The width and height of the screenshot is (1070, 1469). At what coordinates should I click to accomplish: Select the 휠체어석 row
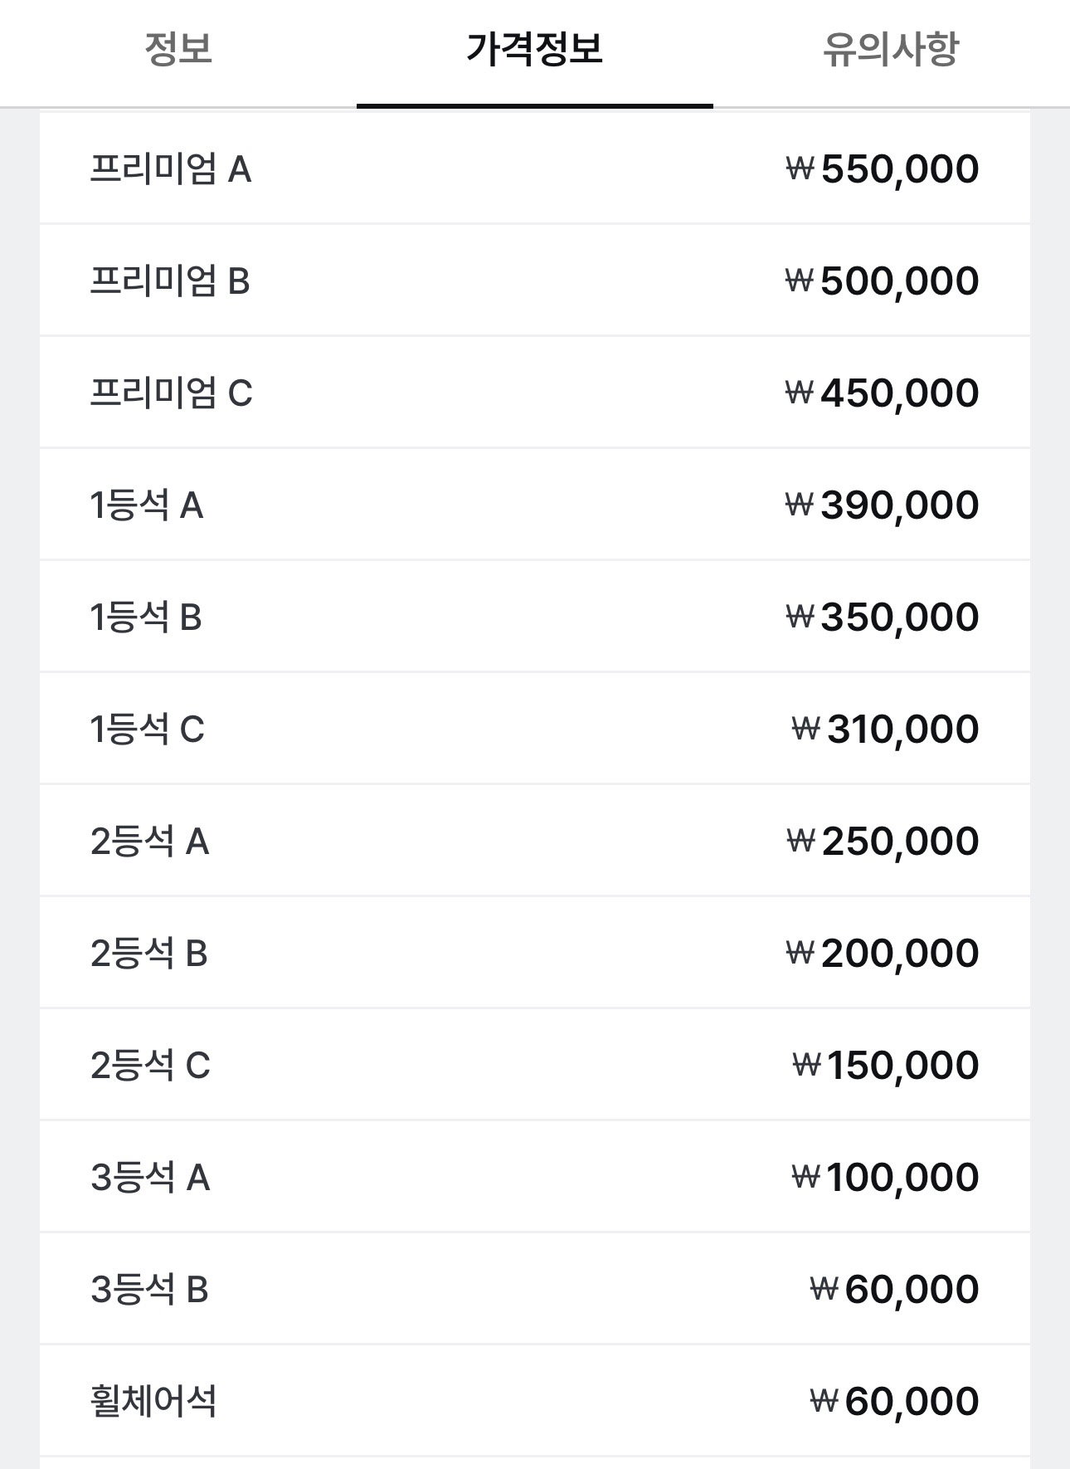[535, 1401]
